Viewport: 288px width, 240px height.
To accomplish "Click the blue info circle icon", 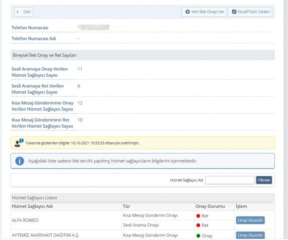I will [20, 161].
